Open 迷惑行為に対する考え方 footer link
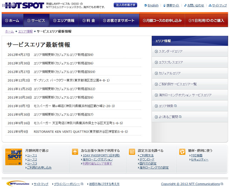Viewport: 229px width, 189px height. point(104,184)
